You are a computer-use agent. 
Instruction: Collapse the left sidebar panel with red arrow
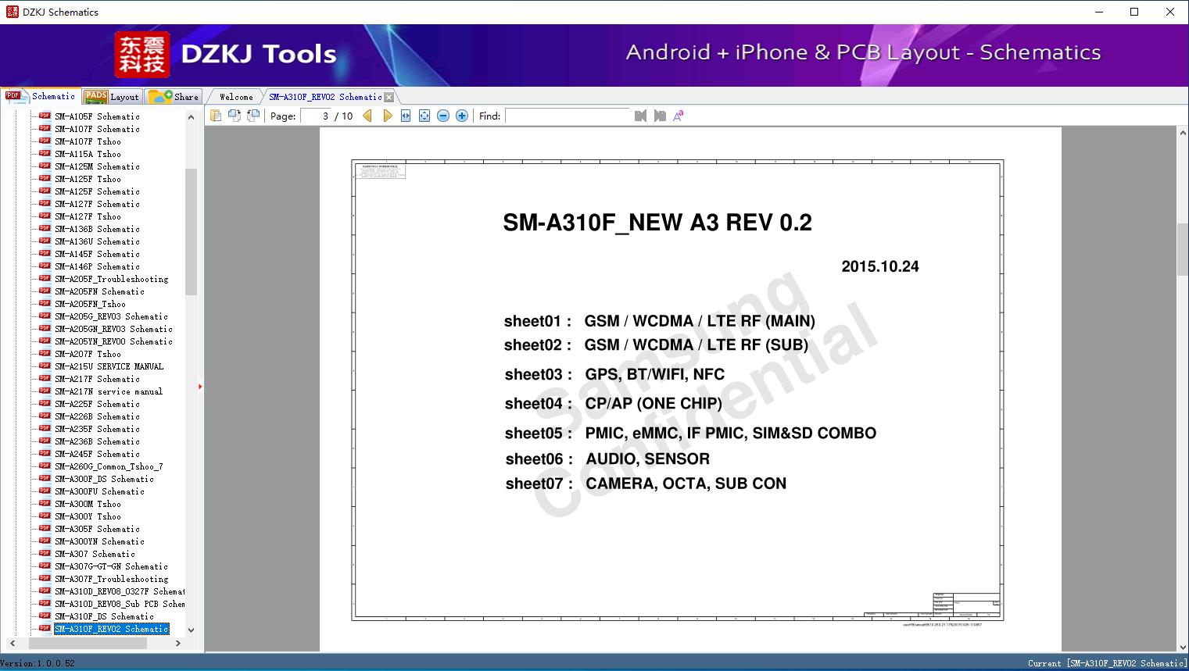(x=200, y=386)
